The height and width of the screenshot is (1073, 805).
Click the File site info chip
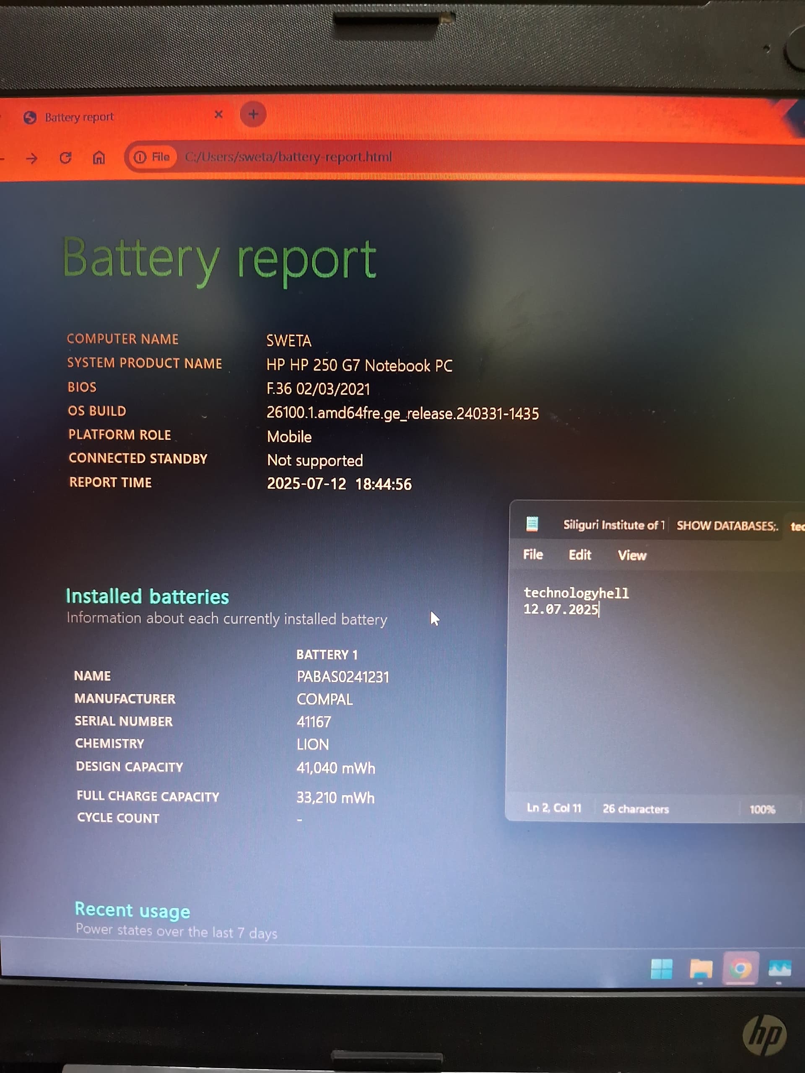tap(151, 157)
